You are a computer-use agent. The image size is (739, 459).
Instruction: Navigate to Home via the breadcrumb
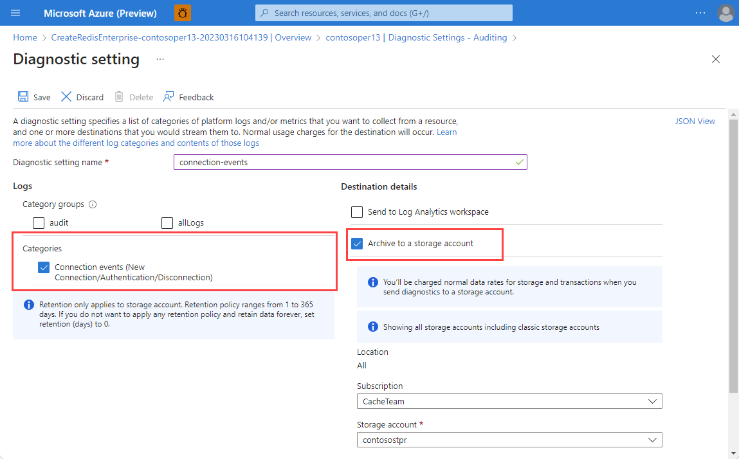[24, 37]
